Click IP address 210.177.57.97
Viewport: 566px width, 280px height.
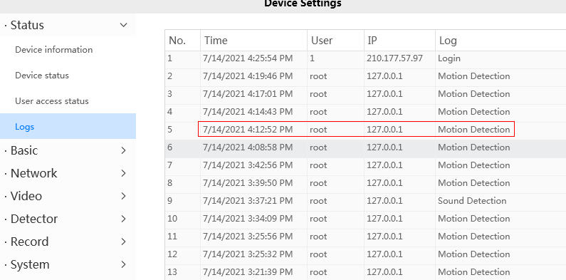click(394, 58)
